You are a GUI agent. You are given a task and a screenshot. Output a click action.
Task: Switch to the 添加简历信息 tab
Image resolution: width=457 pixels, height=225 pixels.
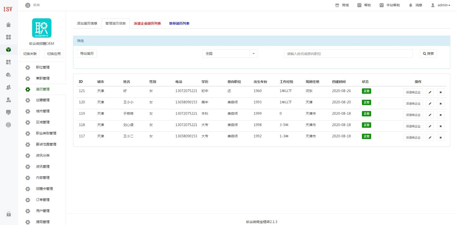(87, 23)
